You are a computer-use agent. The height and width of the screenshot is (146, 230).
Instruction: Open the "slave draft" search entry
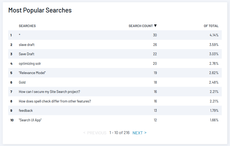(x=27, y=45)
